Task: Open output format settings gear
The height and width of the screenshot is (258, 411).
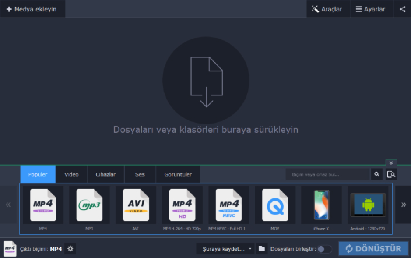Action: (70, 248)
